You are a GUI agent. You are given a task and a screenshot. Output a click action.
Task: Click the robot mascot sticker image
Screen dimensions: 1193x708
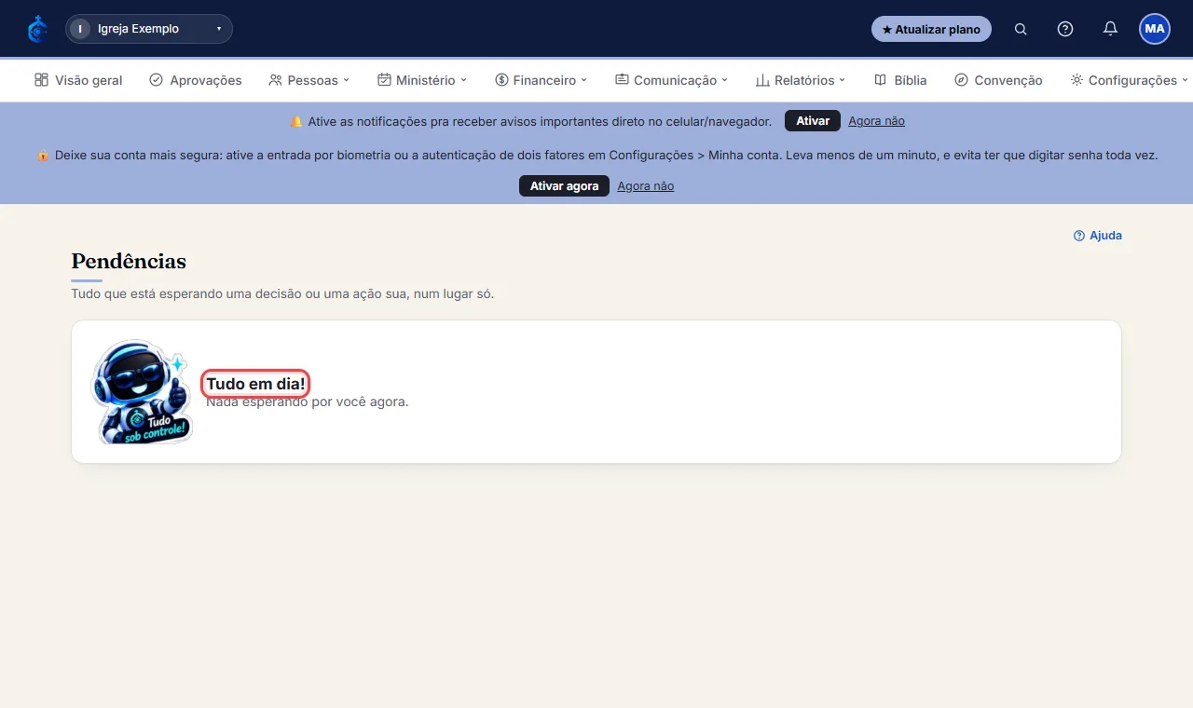(141, 391)
